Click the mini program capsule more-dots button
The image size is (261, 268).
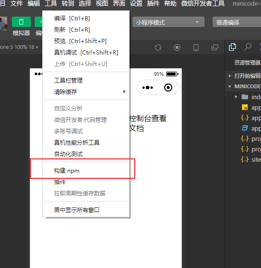[x=148, y=87]
